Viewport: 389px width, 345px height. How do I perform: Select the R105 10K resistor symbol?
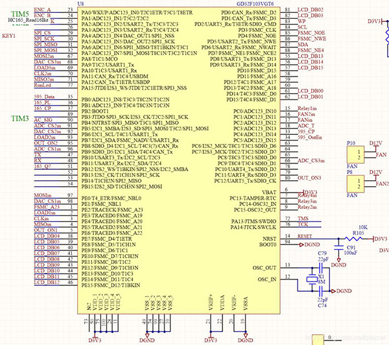353,239
